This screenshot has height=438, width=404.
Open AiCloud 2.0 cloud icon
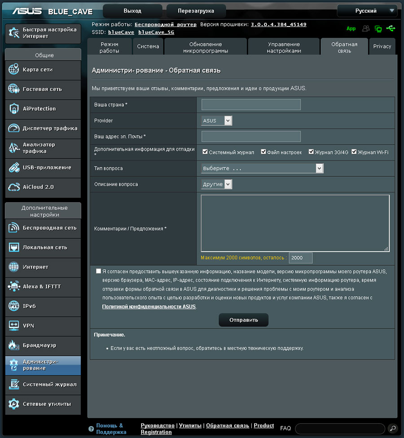(13, 187)
